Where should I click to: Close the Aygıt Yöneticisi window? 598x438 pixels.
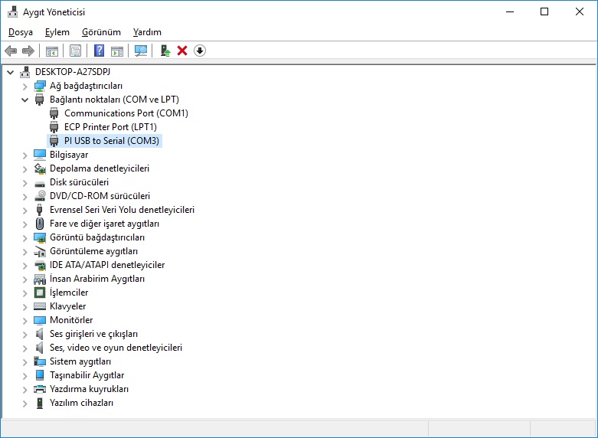580,11
